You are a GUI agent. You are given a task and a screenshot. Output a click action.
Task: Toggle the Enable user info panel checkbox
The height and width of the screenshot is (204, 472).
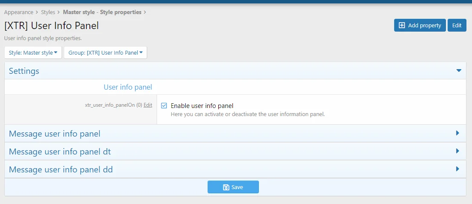pos(164,106)
